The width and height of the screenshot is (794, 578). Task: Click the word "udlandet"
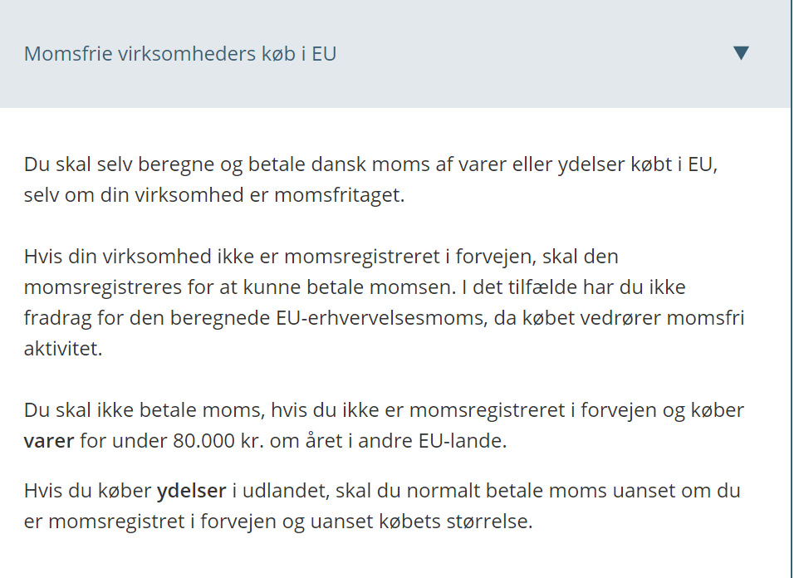tap(280, 491)
